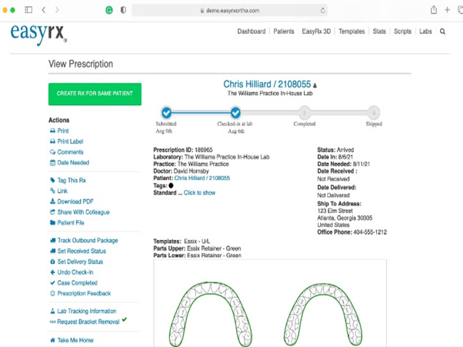Screen dimensions: 463x347
Task: Click the 'Date Needed: 8/11/21' text
Action: [343, 164]
